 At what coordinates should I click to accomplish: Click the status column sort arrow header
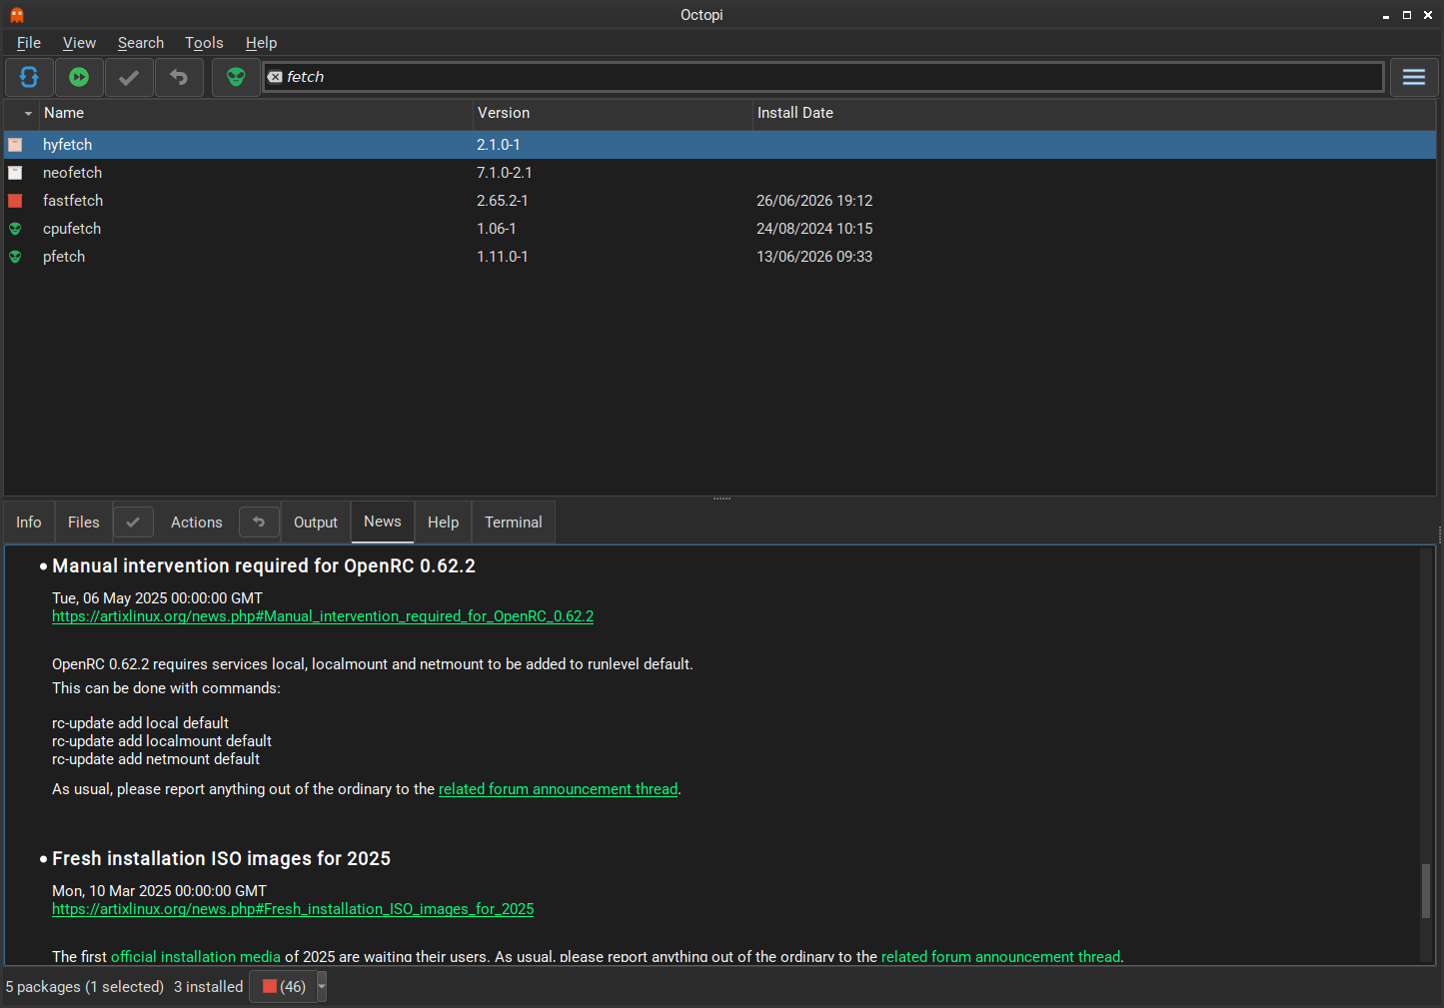22,114
